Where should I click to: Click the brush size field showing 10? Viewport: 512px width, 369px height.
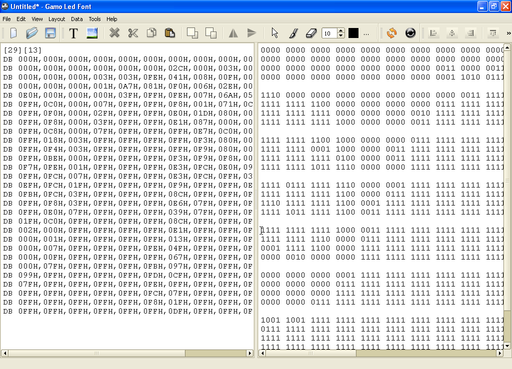330,33
